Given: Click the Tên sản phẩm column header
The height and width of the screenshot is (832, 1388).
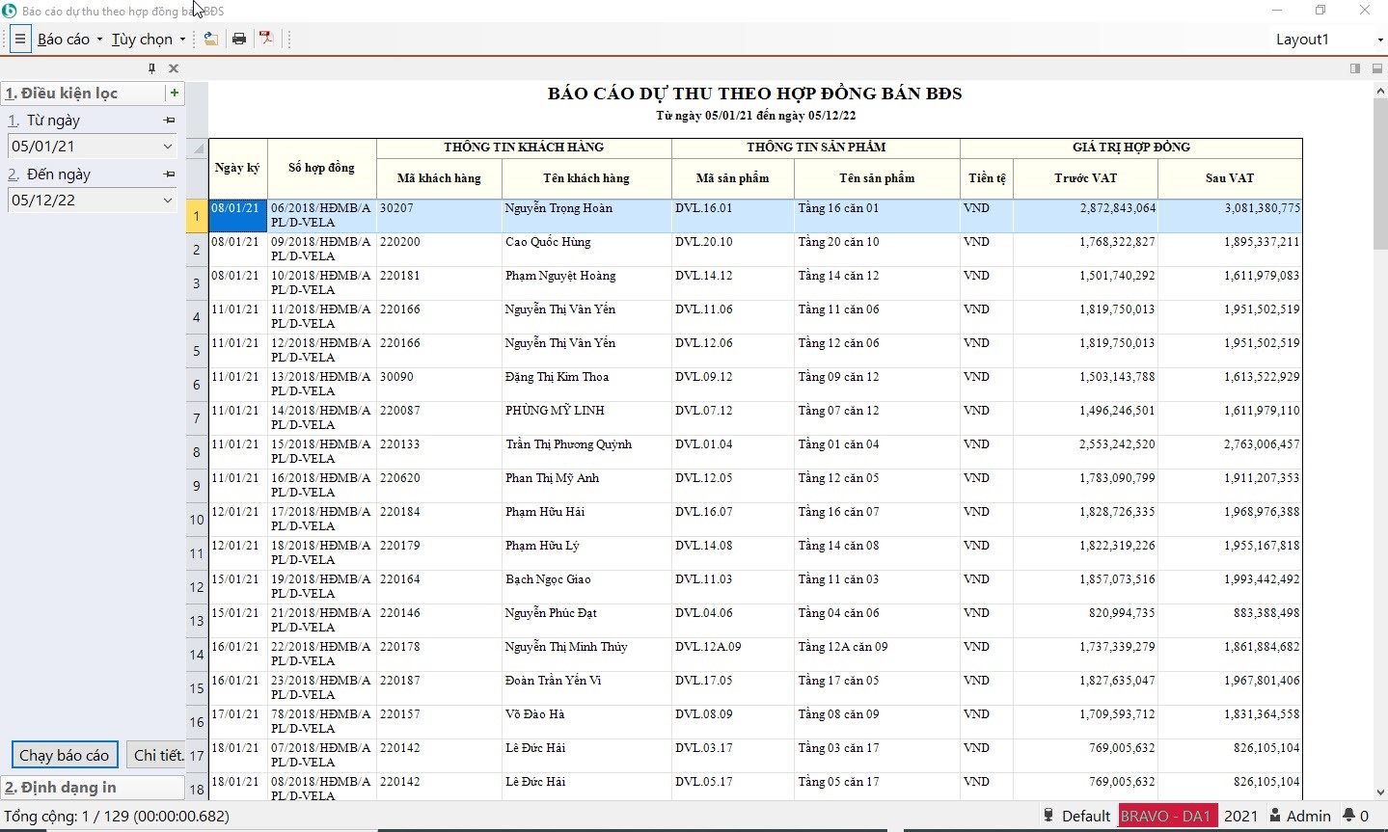Looking at the screenshot, I should (877, 178).
